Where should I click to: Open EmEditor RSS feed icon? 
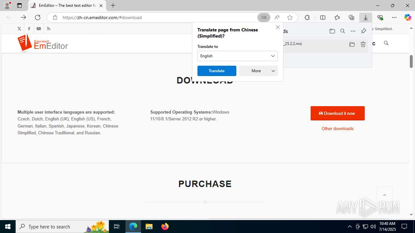49,29
